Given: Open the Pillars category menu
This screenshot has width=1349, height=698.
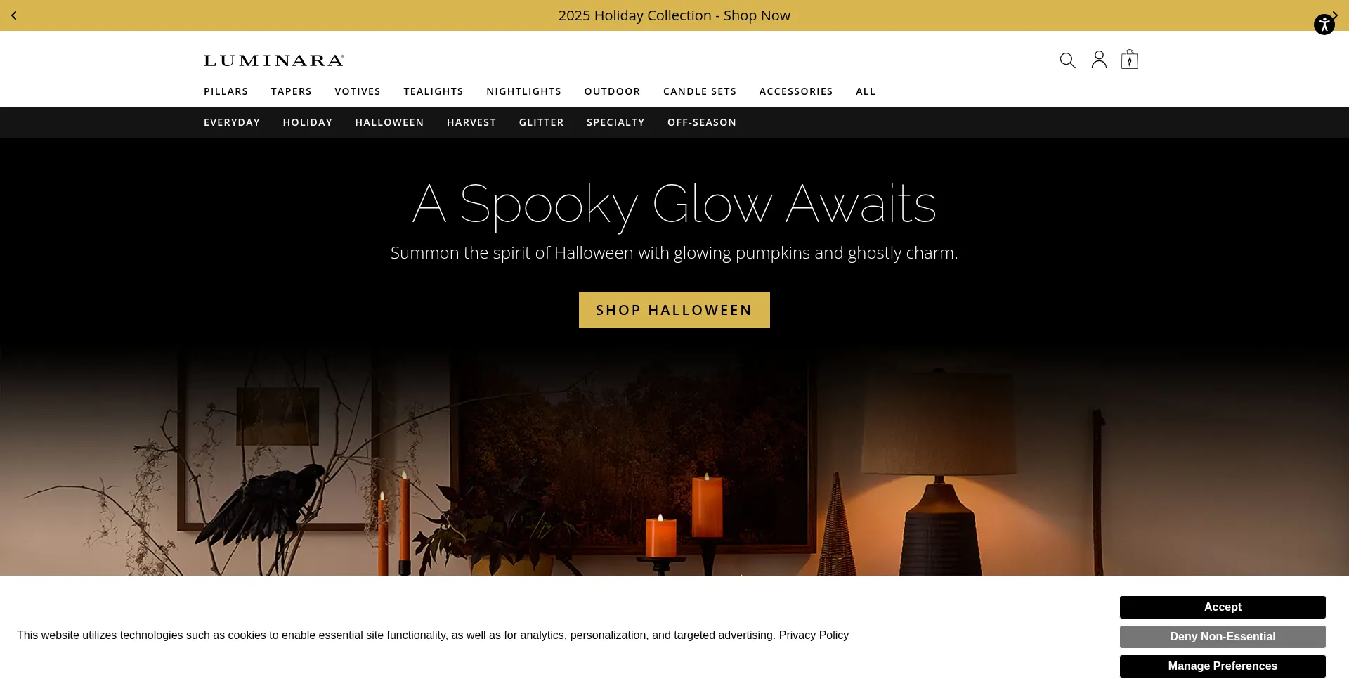Looking at the screenshot, I should [x=226, y=91].
